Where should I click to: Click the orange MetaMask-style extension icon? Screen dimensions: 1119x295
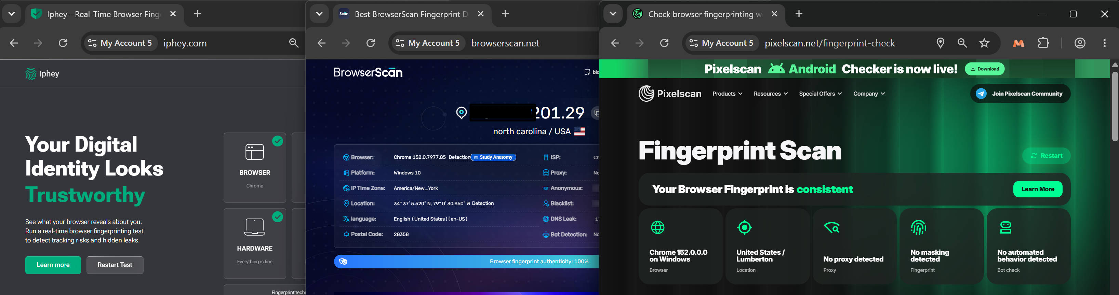pos(1018,43)
